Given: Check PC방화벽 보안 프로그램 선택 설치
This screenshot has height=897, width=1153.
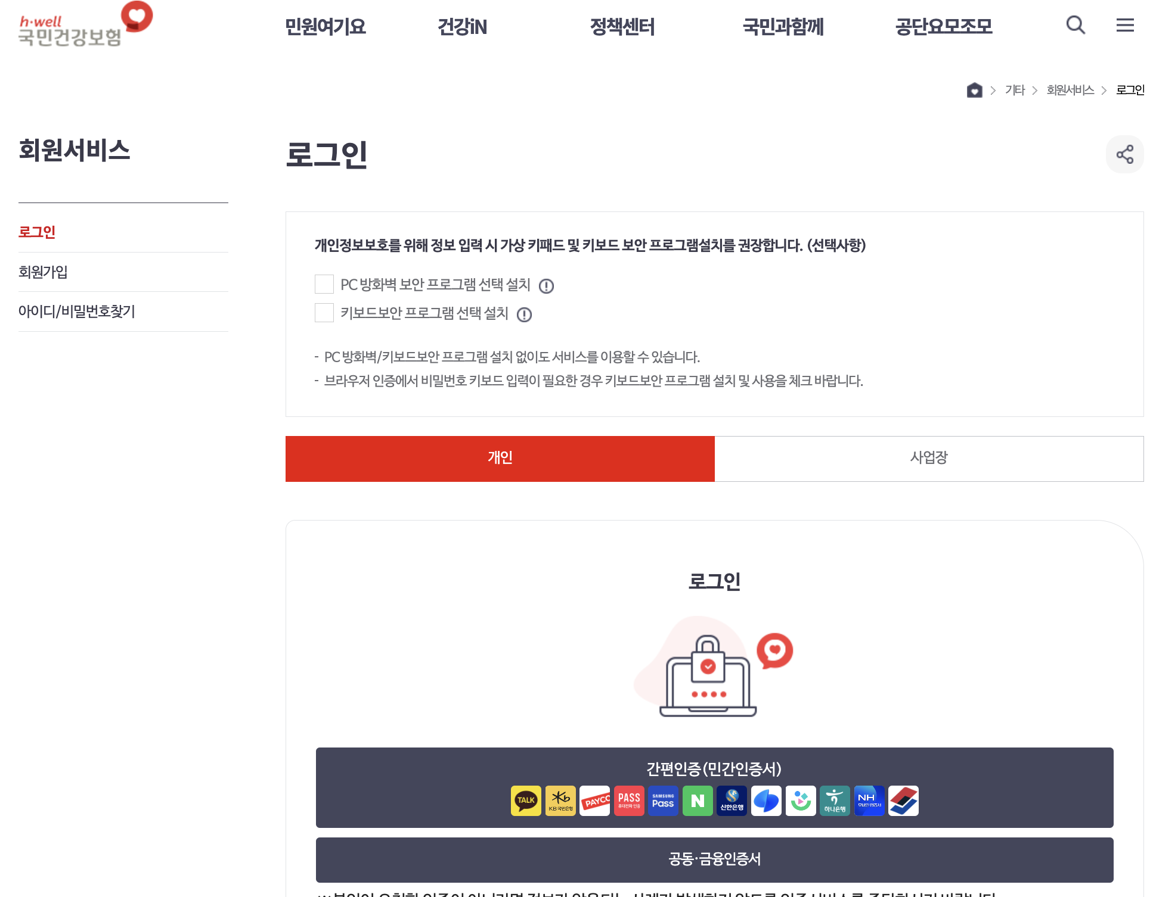Looking at the screenshot, I should tap(324, 284).
